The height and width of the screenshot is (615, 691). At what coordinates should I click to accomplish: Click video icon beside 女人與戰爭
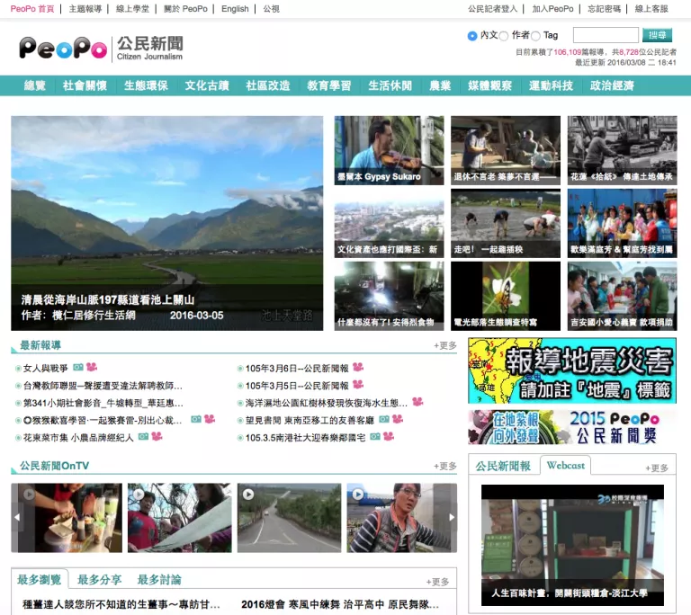tap(92, 367)
